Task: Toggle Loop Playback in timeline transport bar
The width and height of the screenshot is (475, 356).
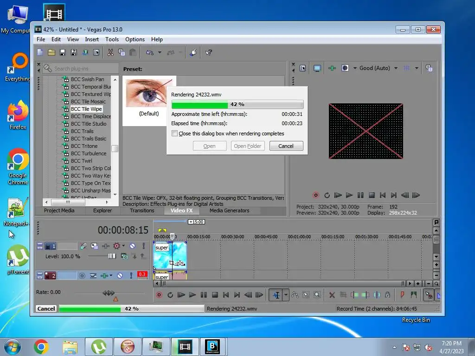Action: [x=170, y=294]
